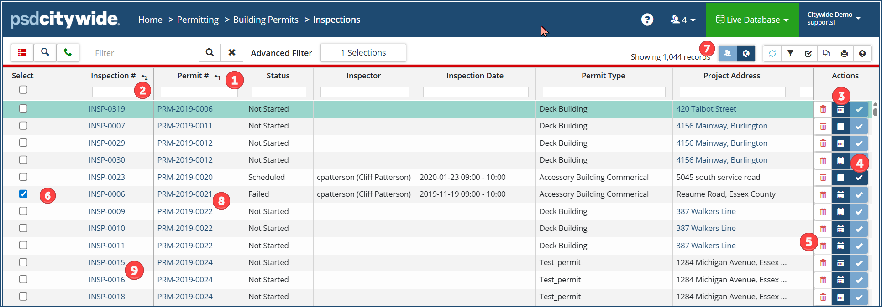
Task: Click the green phone icon button
Action: [x=68, y=53]
